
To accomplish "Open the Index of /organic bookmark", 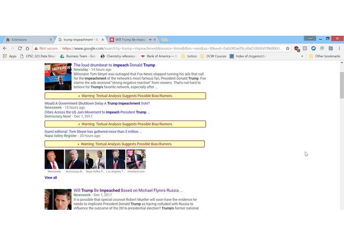I will (x=248, y=56).
